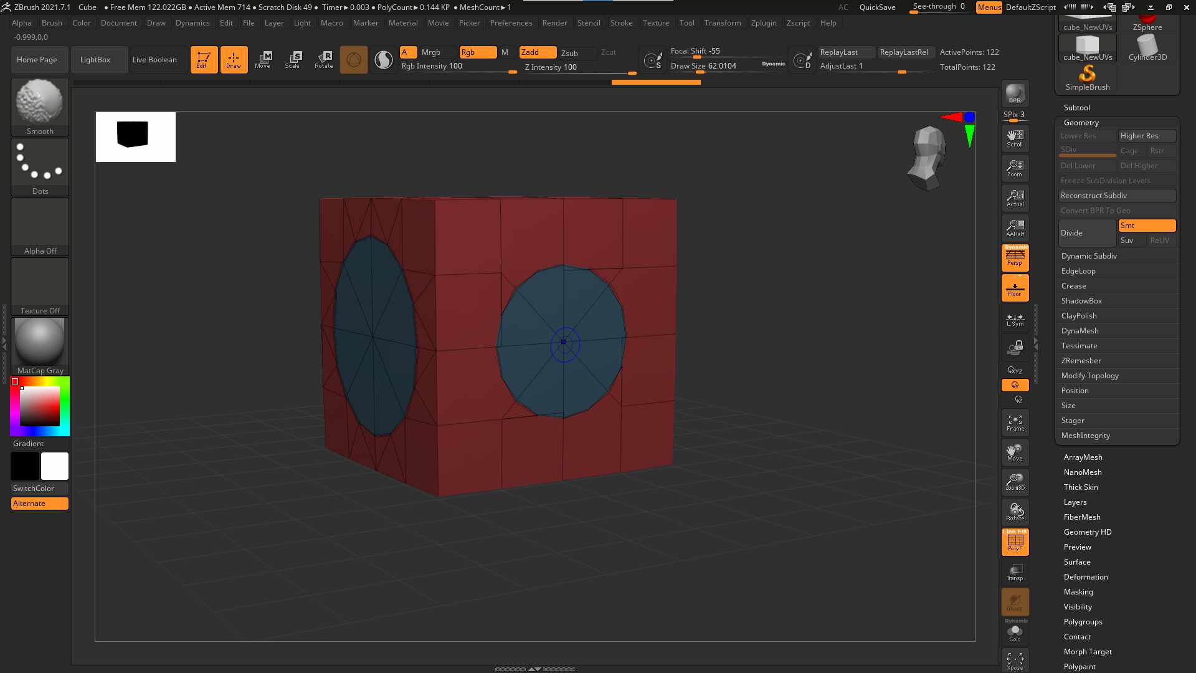Select the SimpleBrush tool
This screenshot has width=1196, height=673.
pos(1087,79)
